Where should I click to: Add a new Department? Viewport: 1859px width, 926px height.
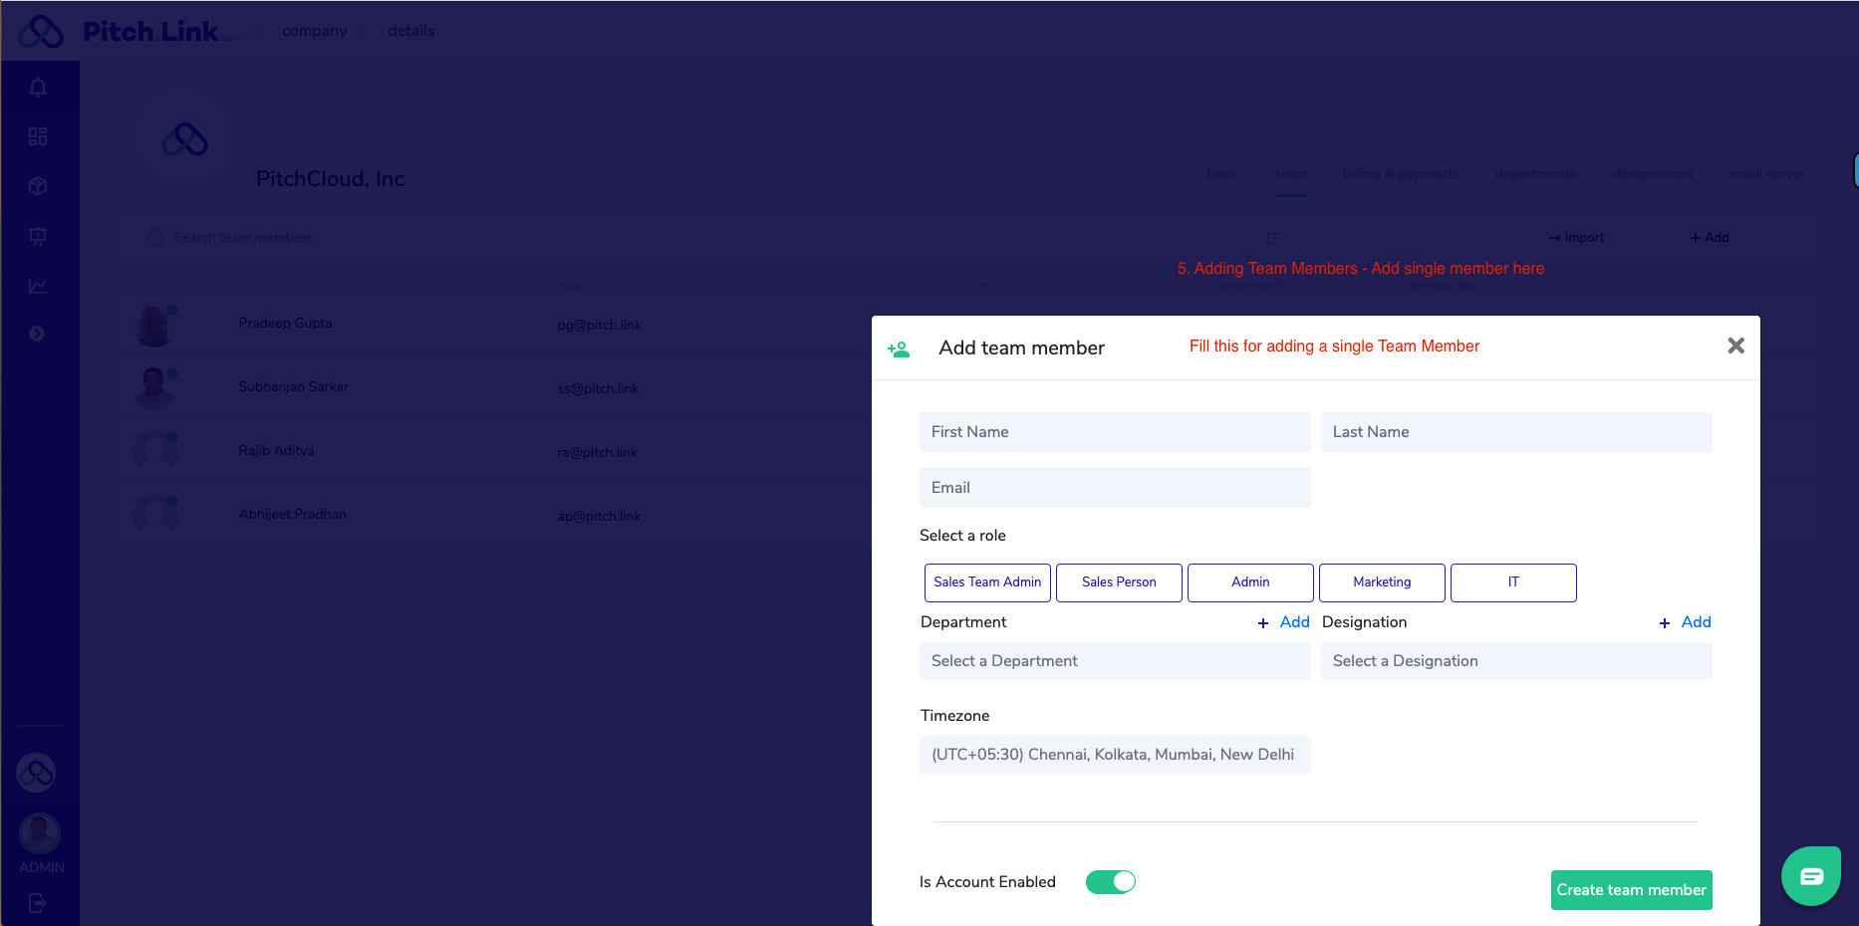1283,622
